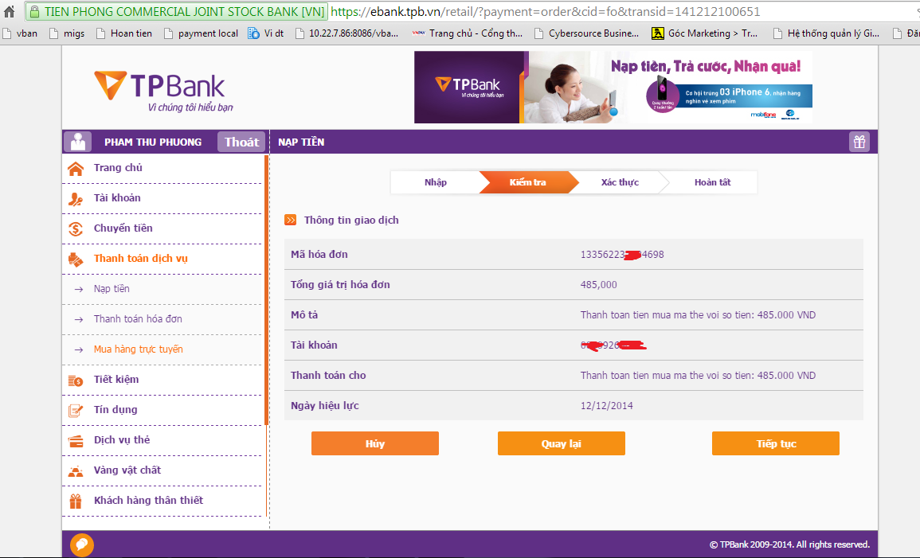
Task: Click the invoice total value 485,000
Action: (x=598, y=285)
